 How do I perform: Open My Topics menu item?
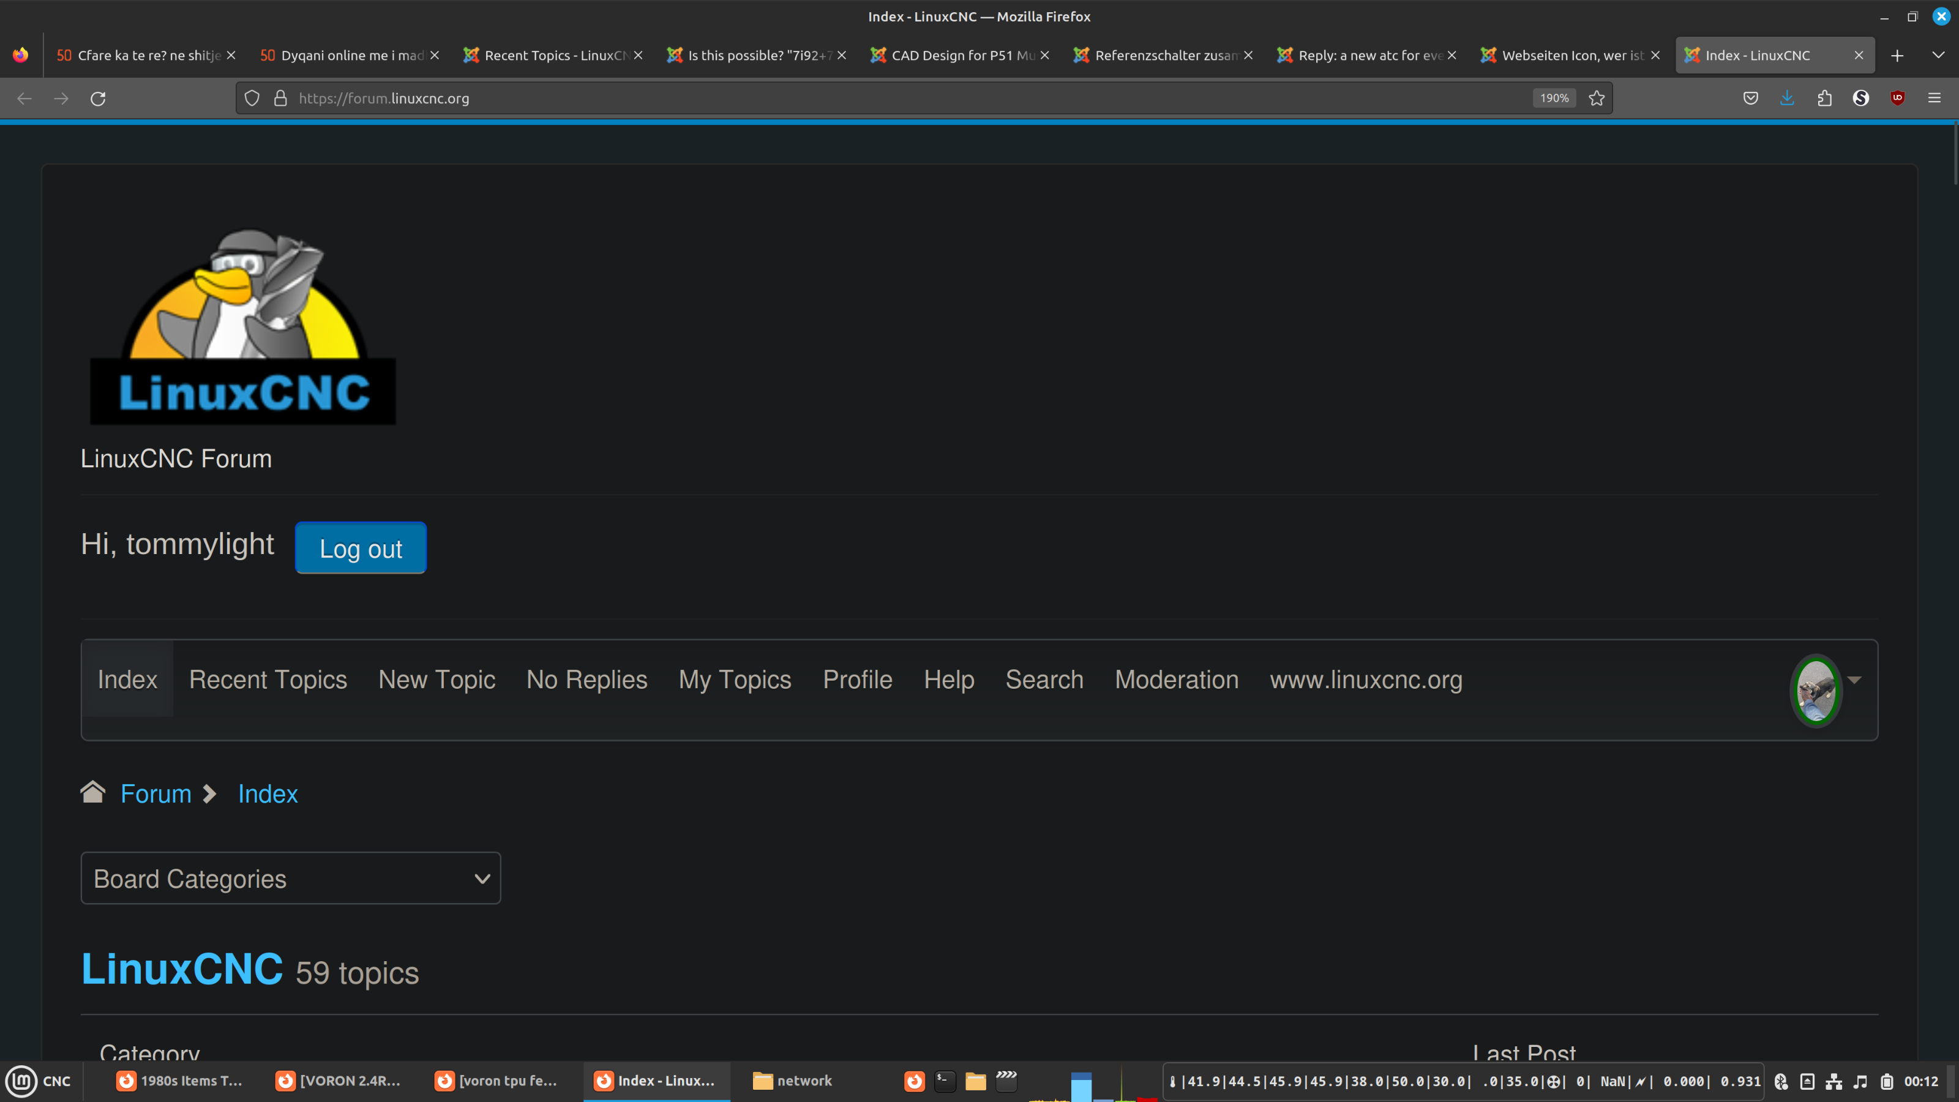[x=735, y=679]
